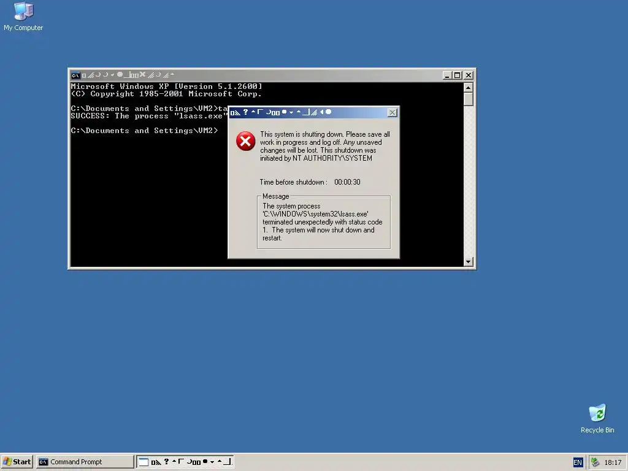Minimize the Command Prompt window
Screen dimensions: 628x471
click(x=447, y=75)
